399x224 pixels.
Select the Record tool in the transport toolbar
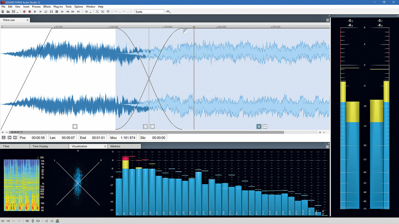coord(30,11)
